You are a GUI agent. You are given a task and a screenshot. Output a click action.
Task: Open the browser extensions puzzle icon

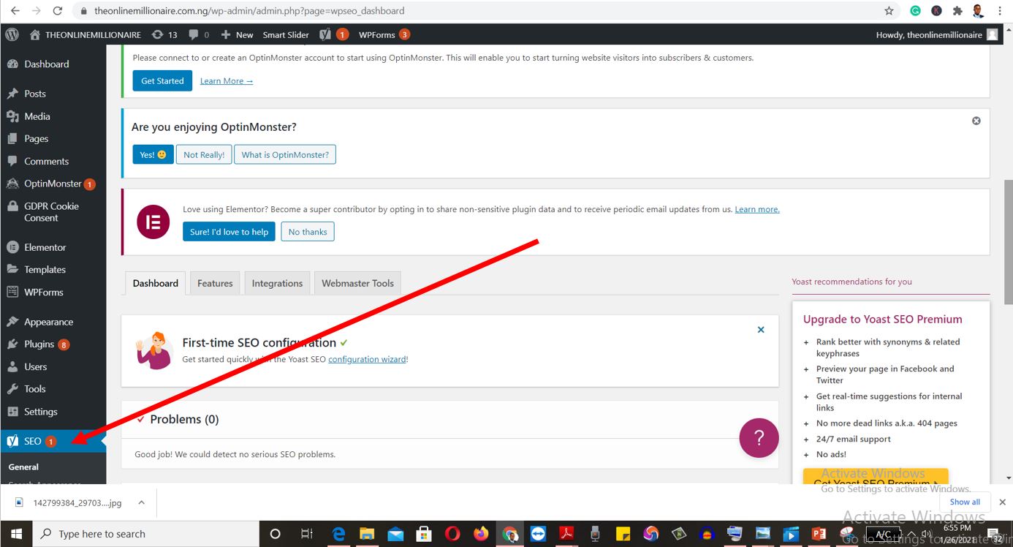(x=957, y=11)
